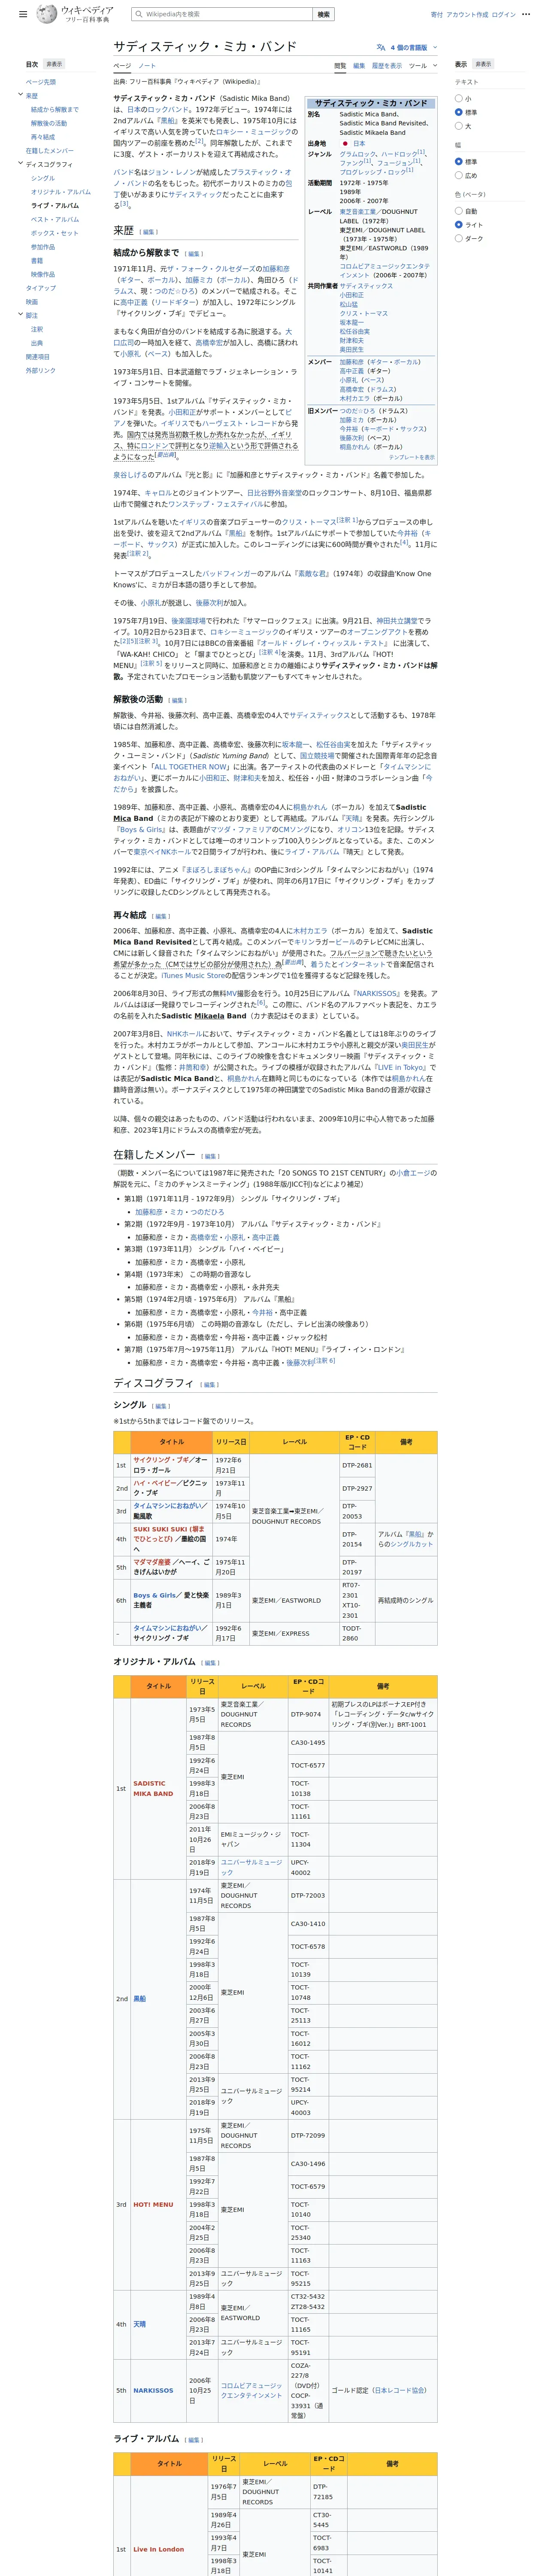Go to ボックス・セット in contents
This screenshot has width=551, height=2576.
tap(55, 233)
